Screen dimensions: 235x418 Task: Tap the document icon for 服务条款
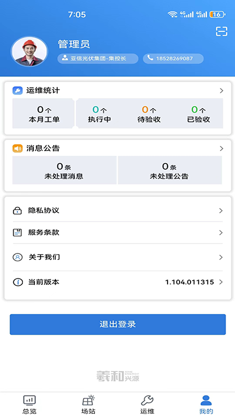[17, 233]
